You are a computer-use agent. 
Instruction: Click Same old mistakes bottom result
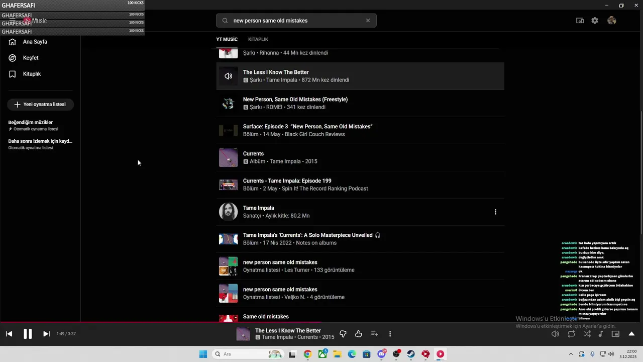pos(360,316)
